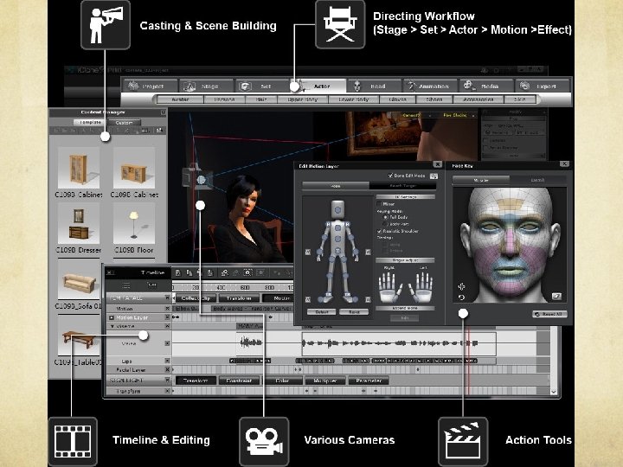The image size is (623, 467).
Task: Click the face rotate tool icon
Action: coord(461,297)
